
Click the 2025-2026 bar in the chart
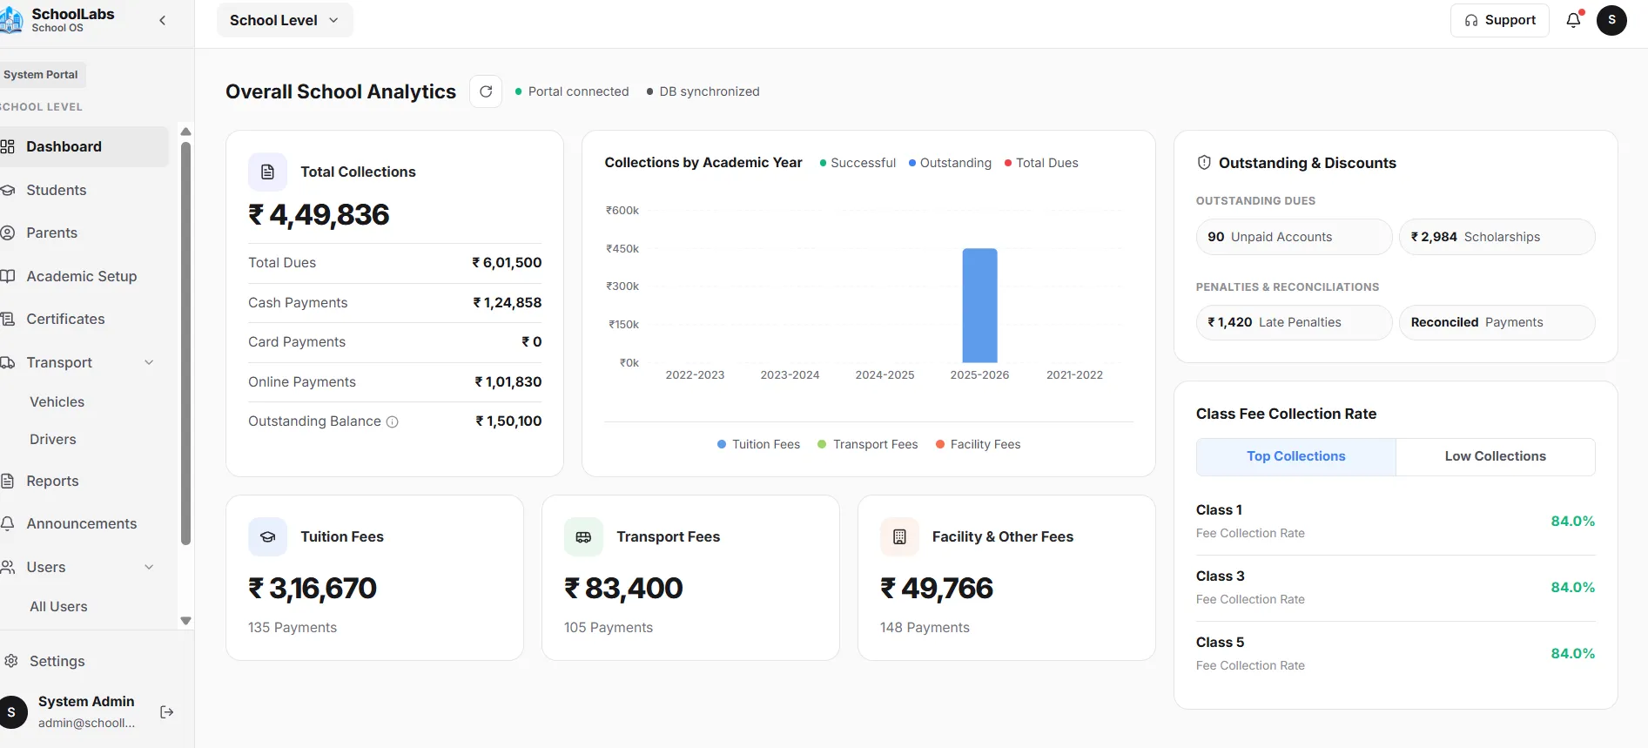pos(979,306)
